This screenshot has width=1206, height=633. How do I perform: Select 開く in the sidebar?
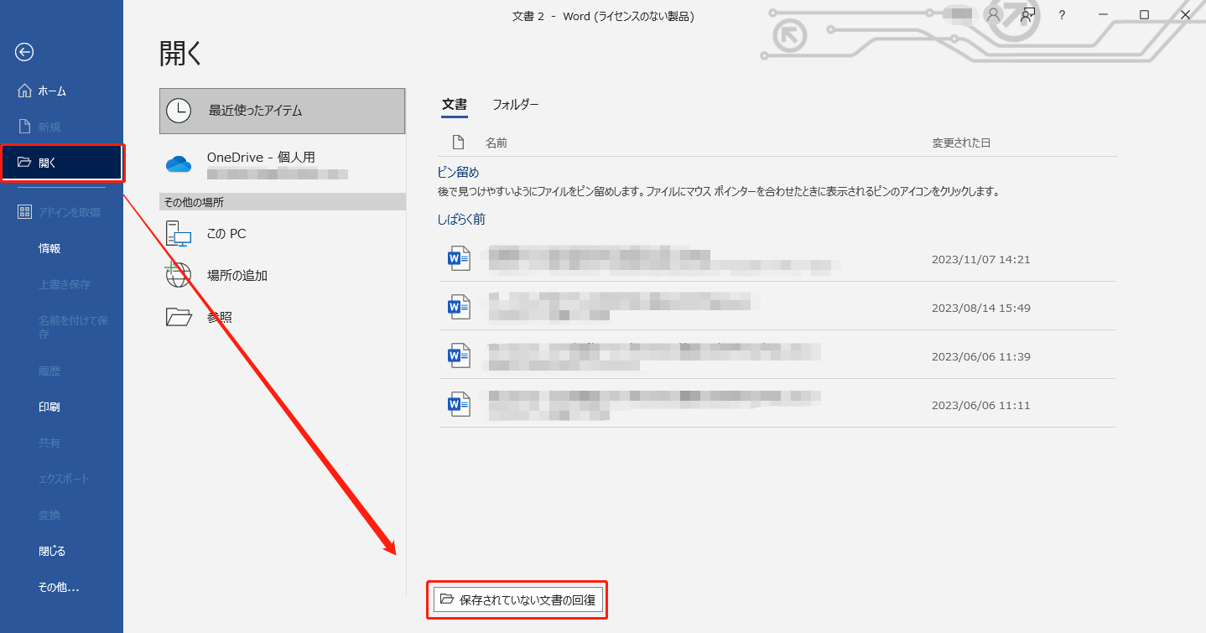pyautogui.click(x=62, y=163)
